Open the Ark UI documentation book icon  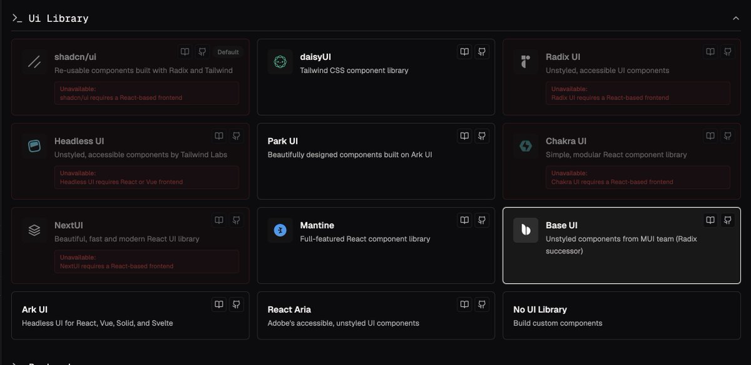(x=219, y=304)
